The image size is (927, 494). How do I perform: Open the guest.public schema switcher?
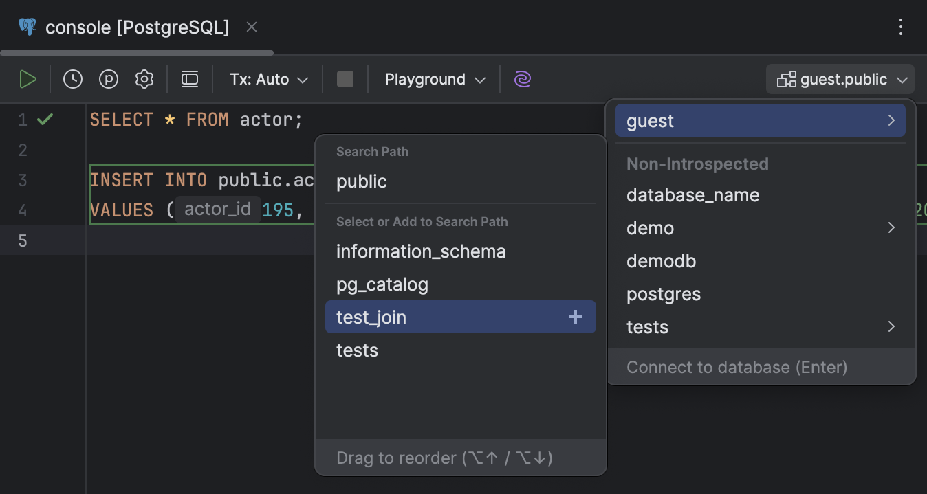pyautogui.click(x=839, y=78)
